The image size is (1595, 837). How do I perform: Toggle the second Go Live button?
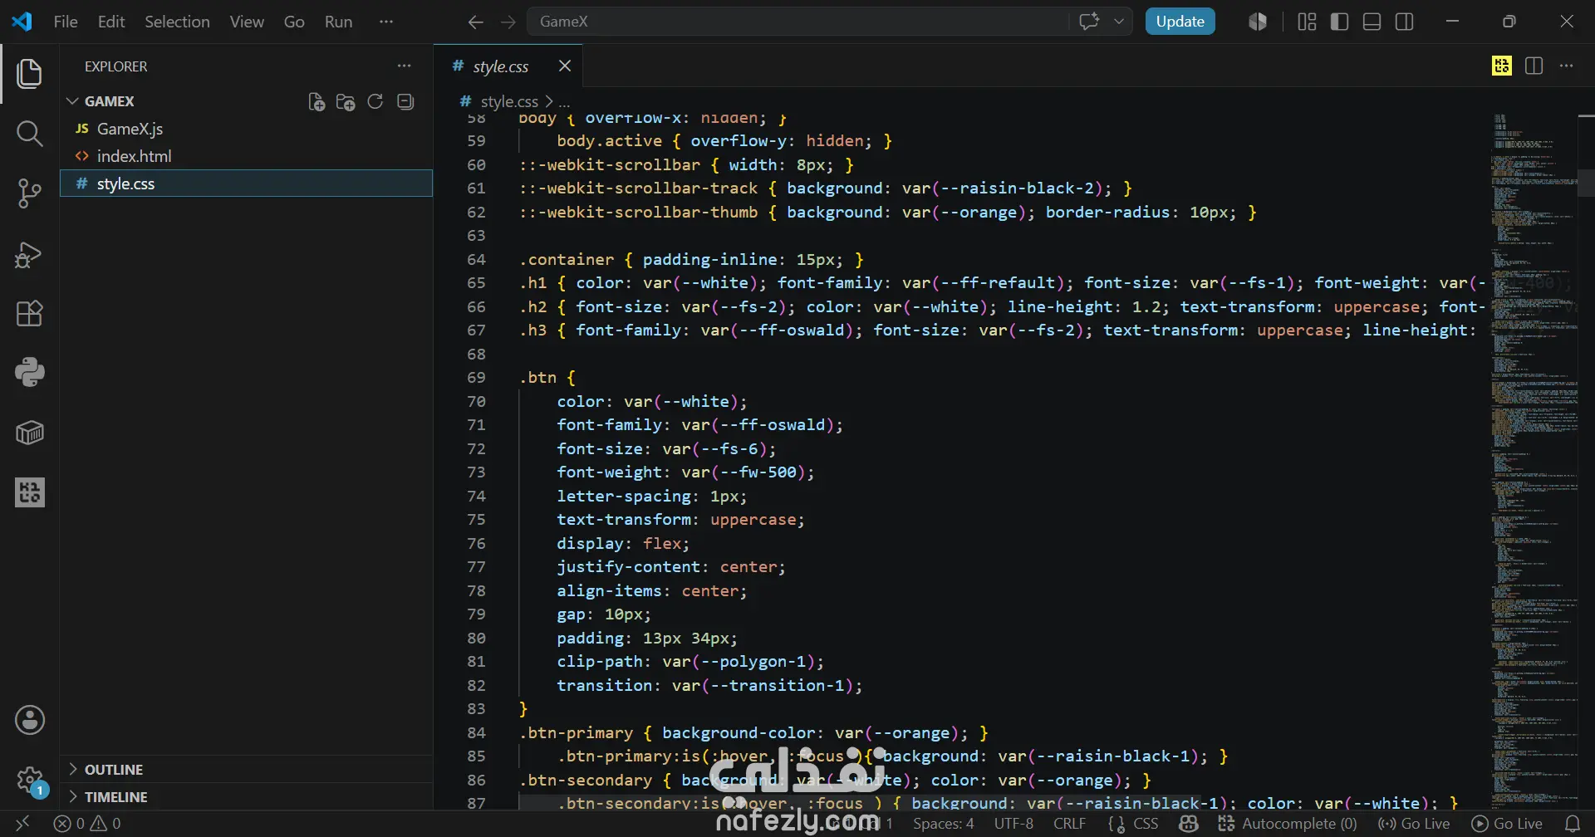coord(1507,824)
